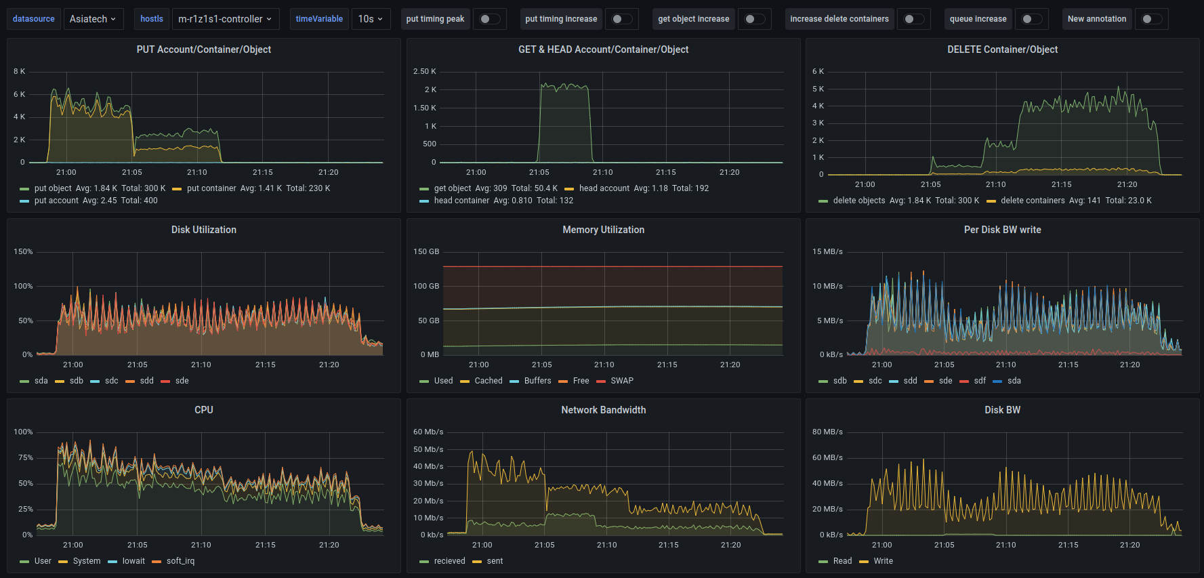Click the Per Disk BW write panel title

pos(1002,230)
